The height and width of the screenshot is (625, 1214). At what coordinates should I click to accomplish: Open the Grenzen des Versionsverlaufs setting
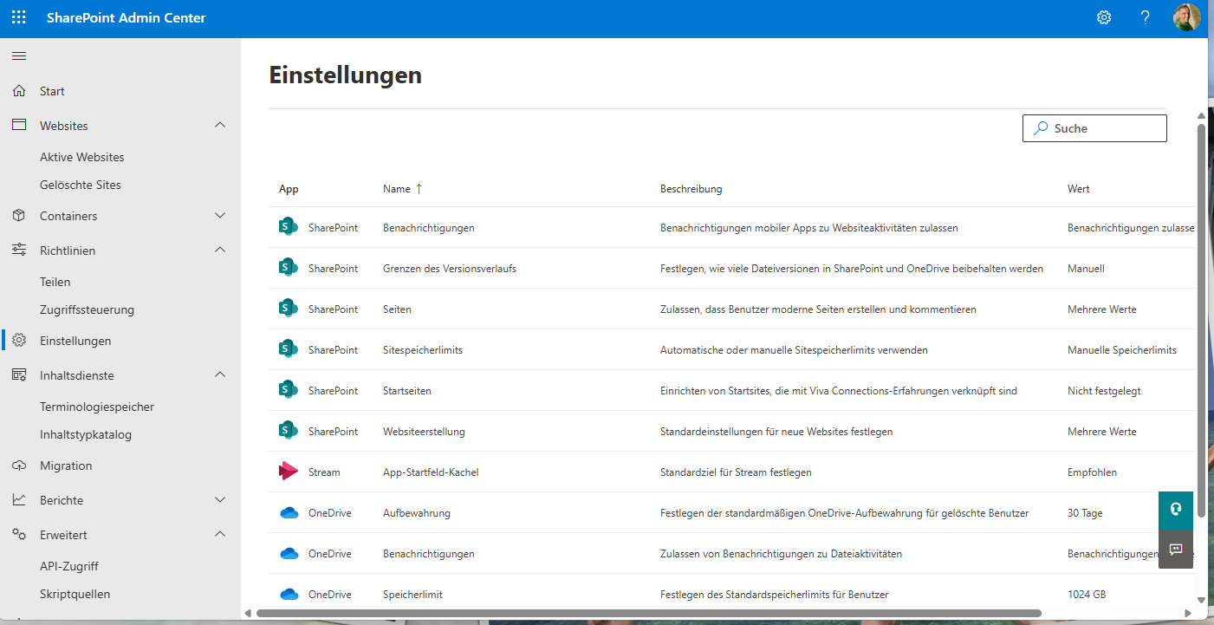(x=449, y=269)
